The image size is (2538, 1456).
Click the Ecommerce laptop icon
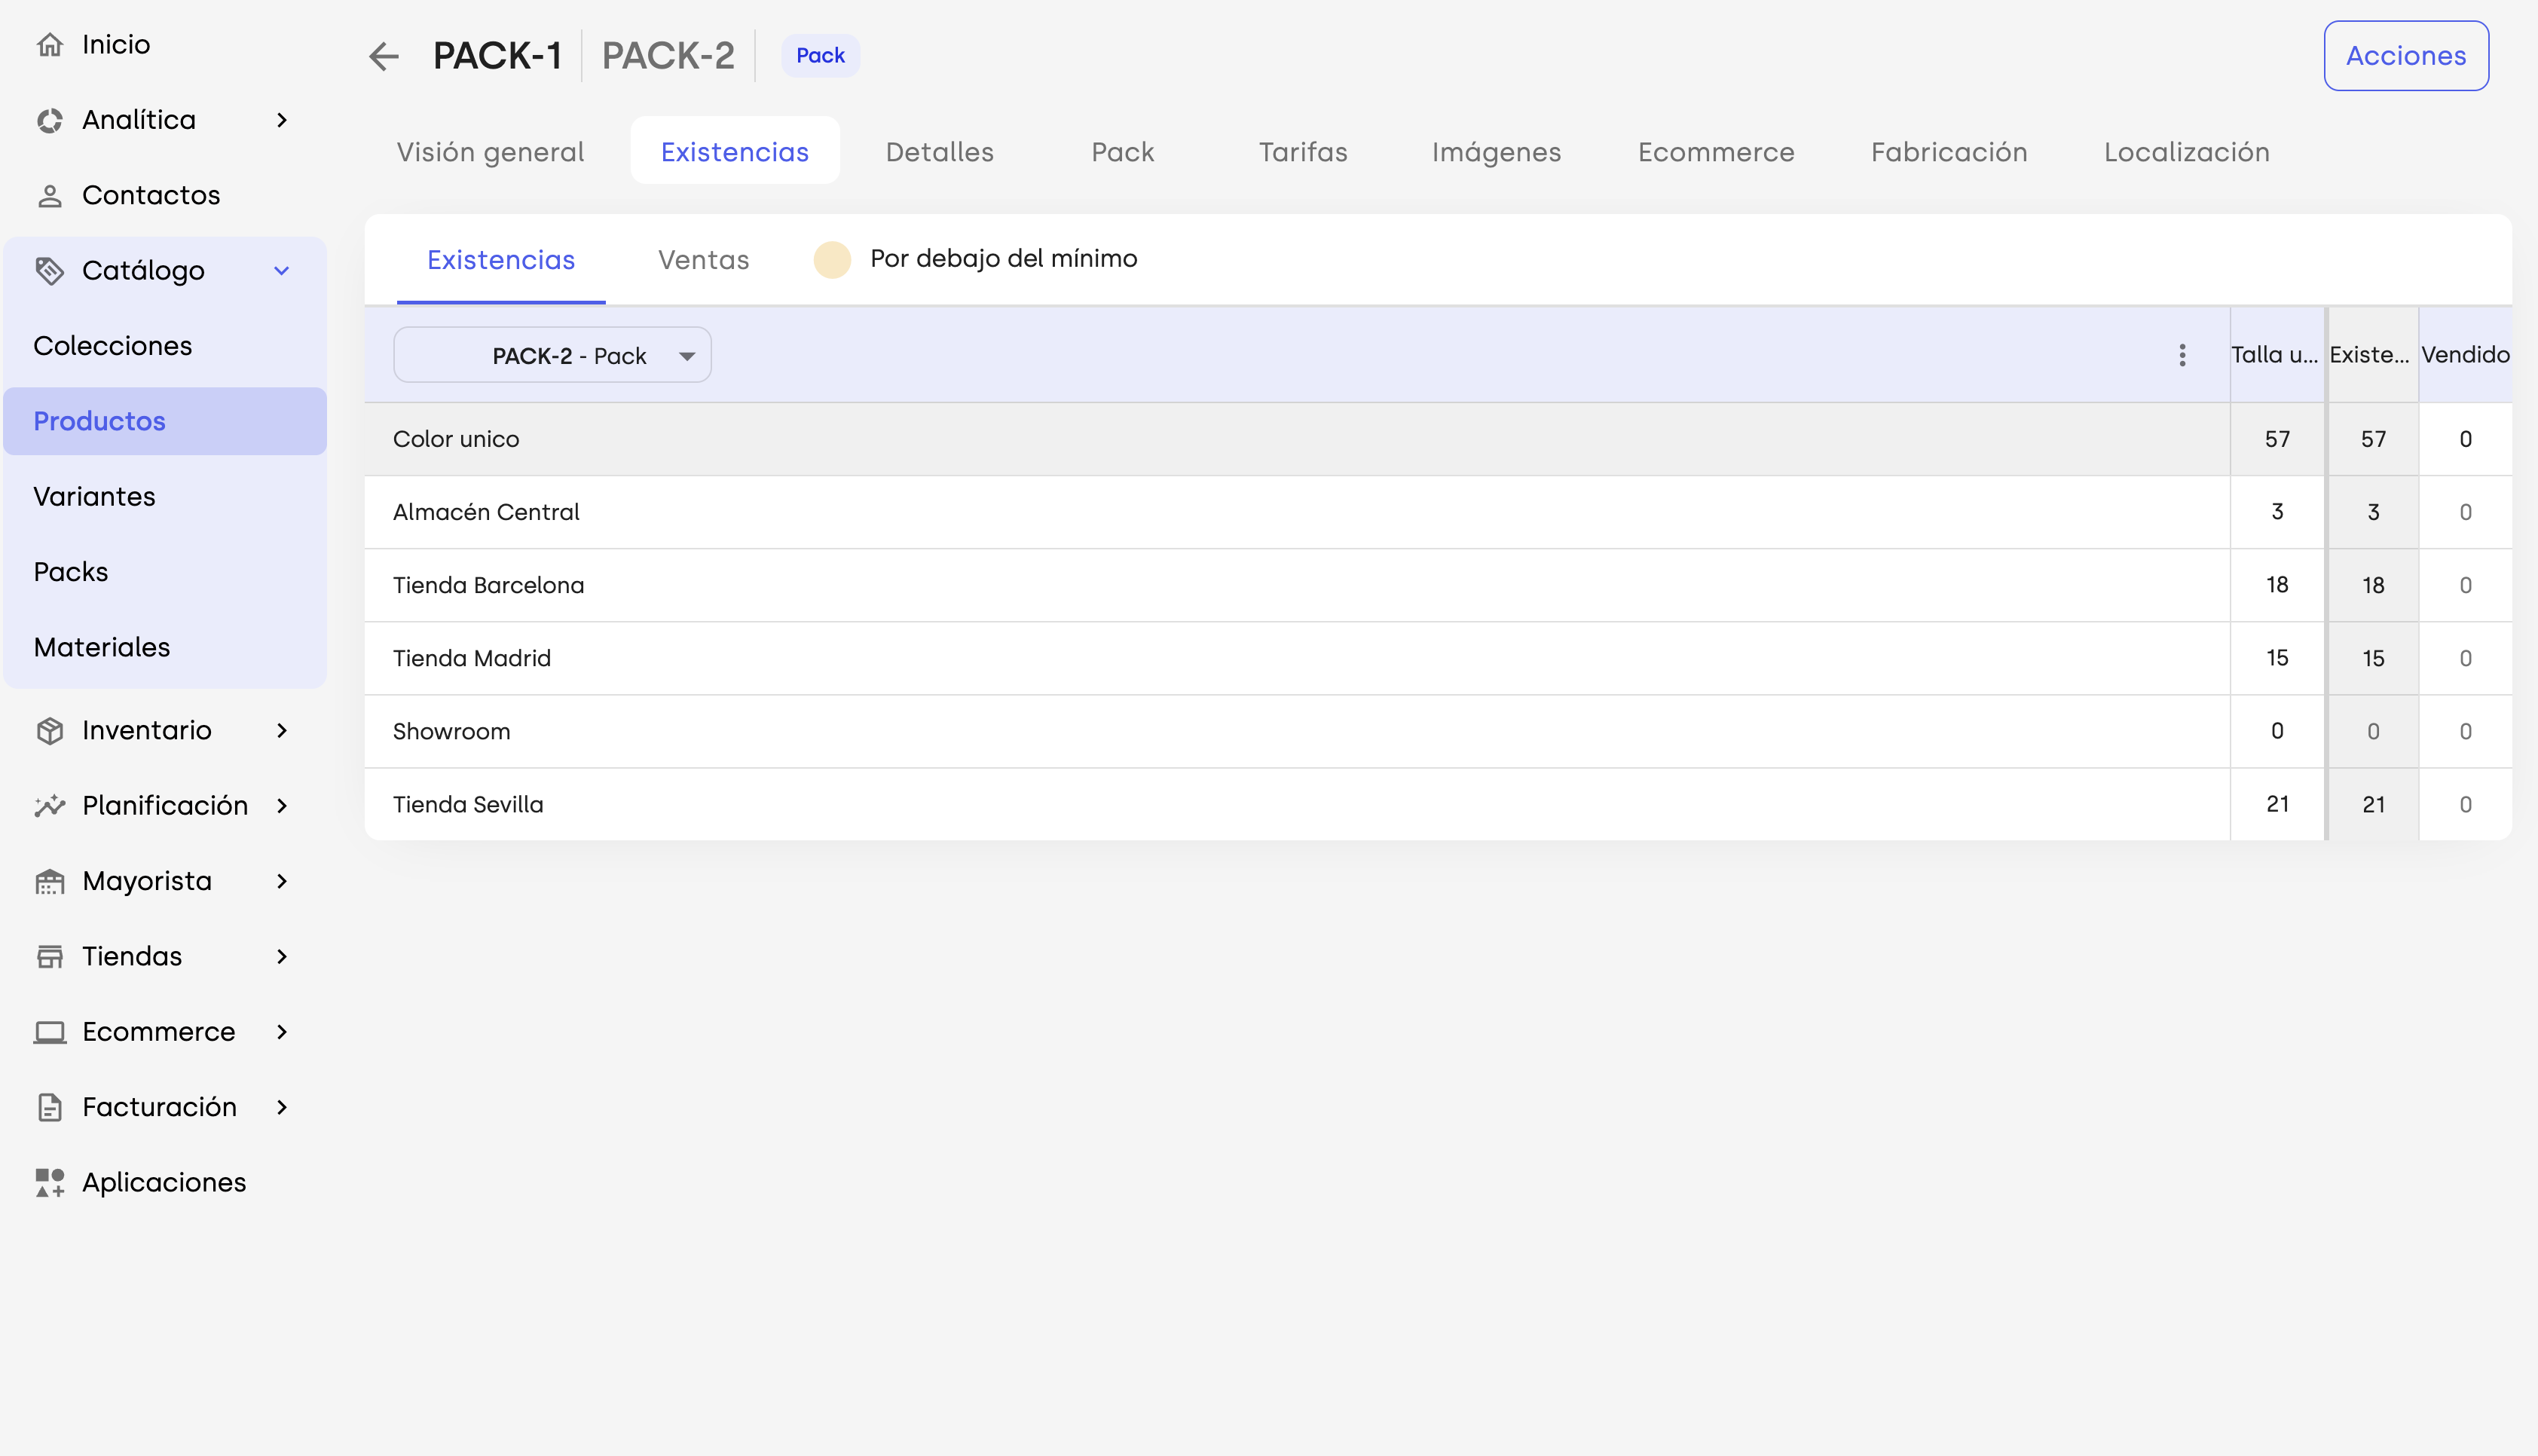point(50,1032)
